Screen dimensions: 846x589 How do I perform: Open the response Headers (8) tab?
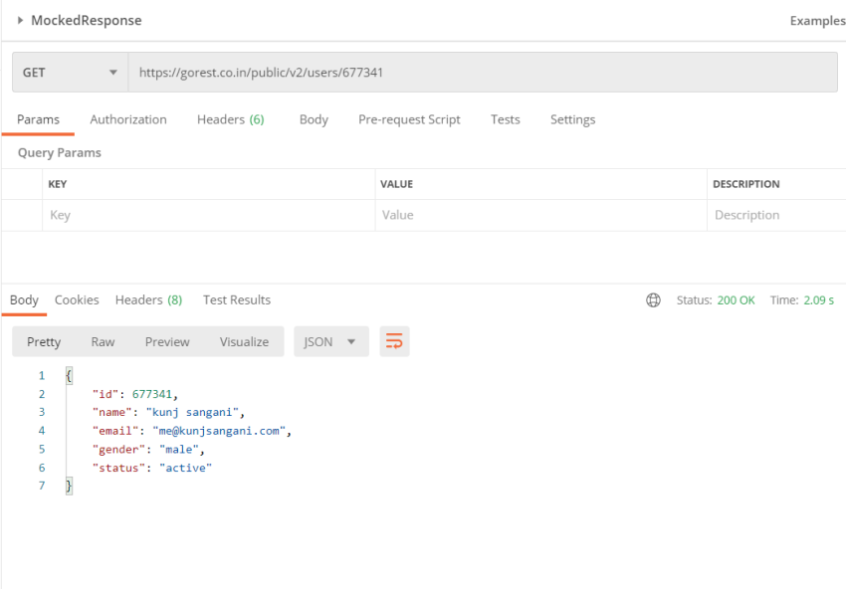149,299
